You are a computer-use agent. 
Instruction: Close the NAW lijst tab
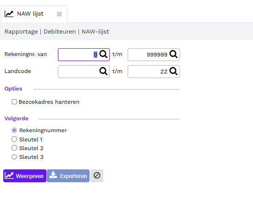(59, 14)
